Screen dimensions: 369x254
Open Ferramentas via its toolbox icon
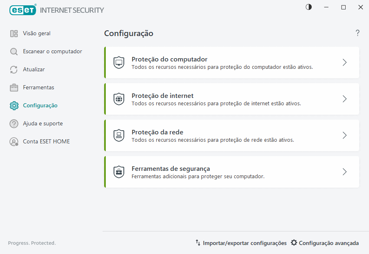[x=13, y=87]
